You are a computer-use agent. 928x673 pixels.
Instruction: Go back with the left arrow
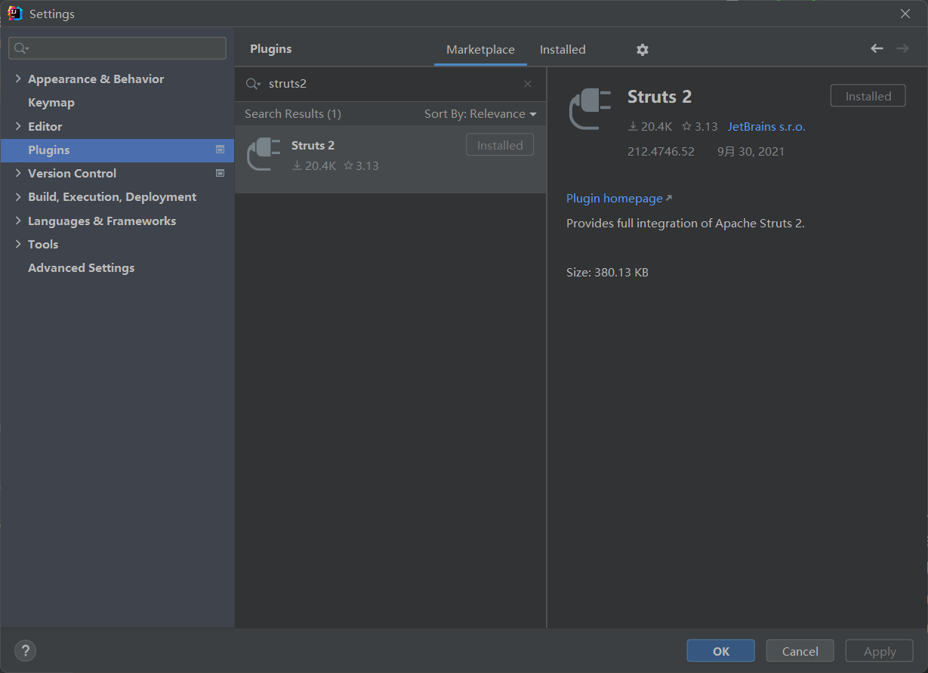[x=877, y=48]
